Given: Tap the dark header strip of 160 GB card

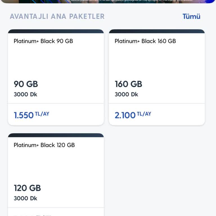Looking at the screenshot, I should 157,31.
